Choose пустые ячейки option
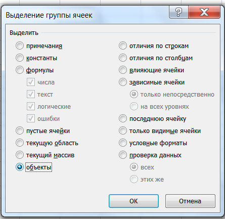The image size is (225, 219). pos(20,131)
